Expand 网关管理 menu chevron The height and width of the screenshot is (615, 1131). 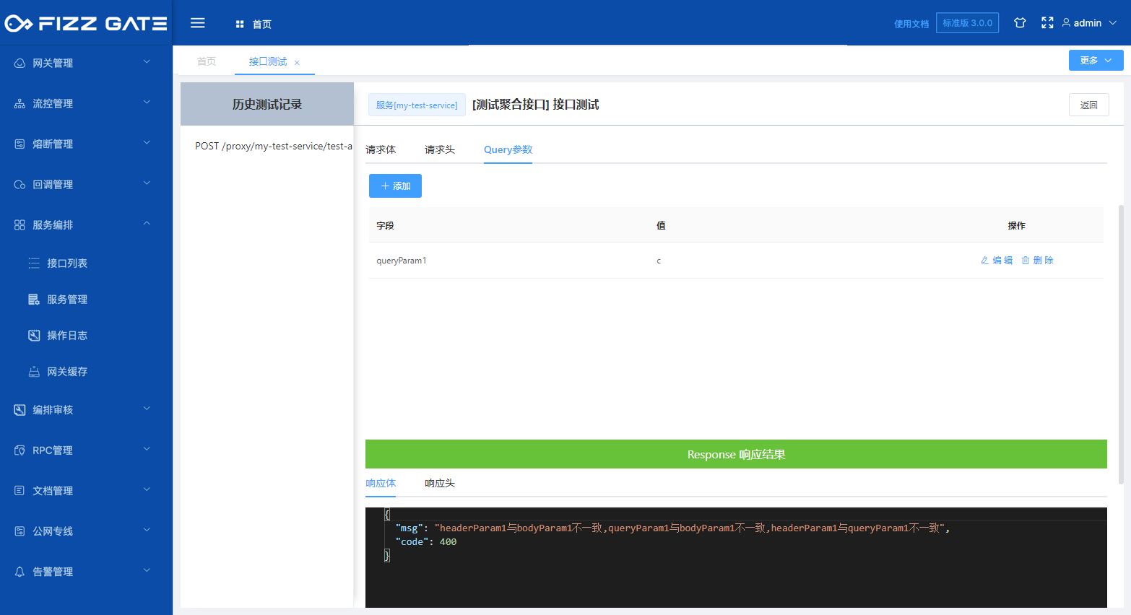pos(147,62)
